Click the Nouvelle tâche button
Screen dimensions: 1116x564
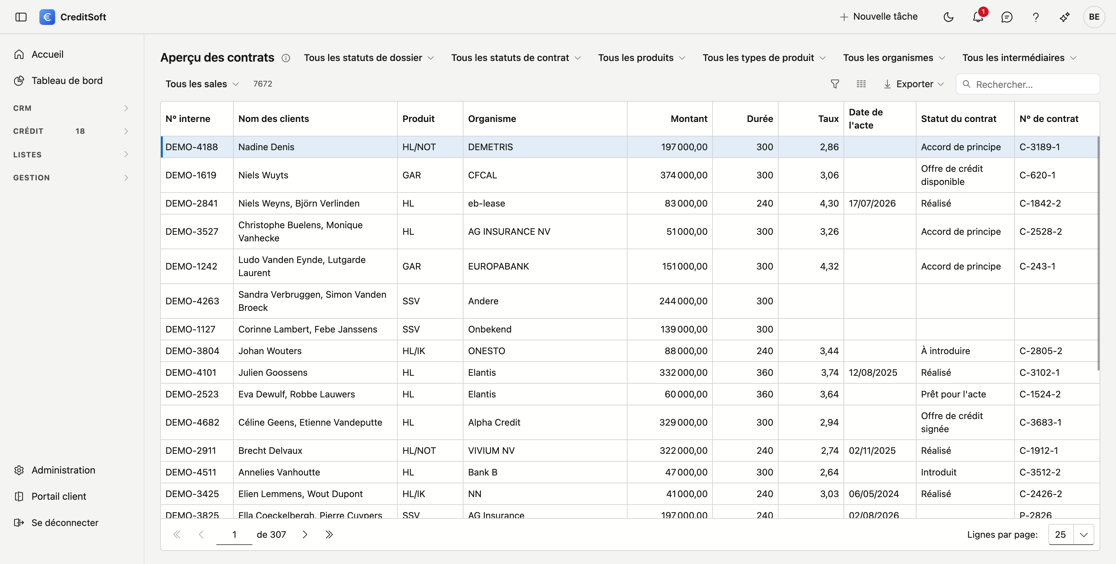[879, 17]
